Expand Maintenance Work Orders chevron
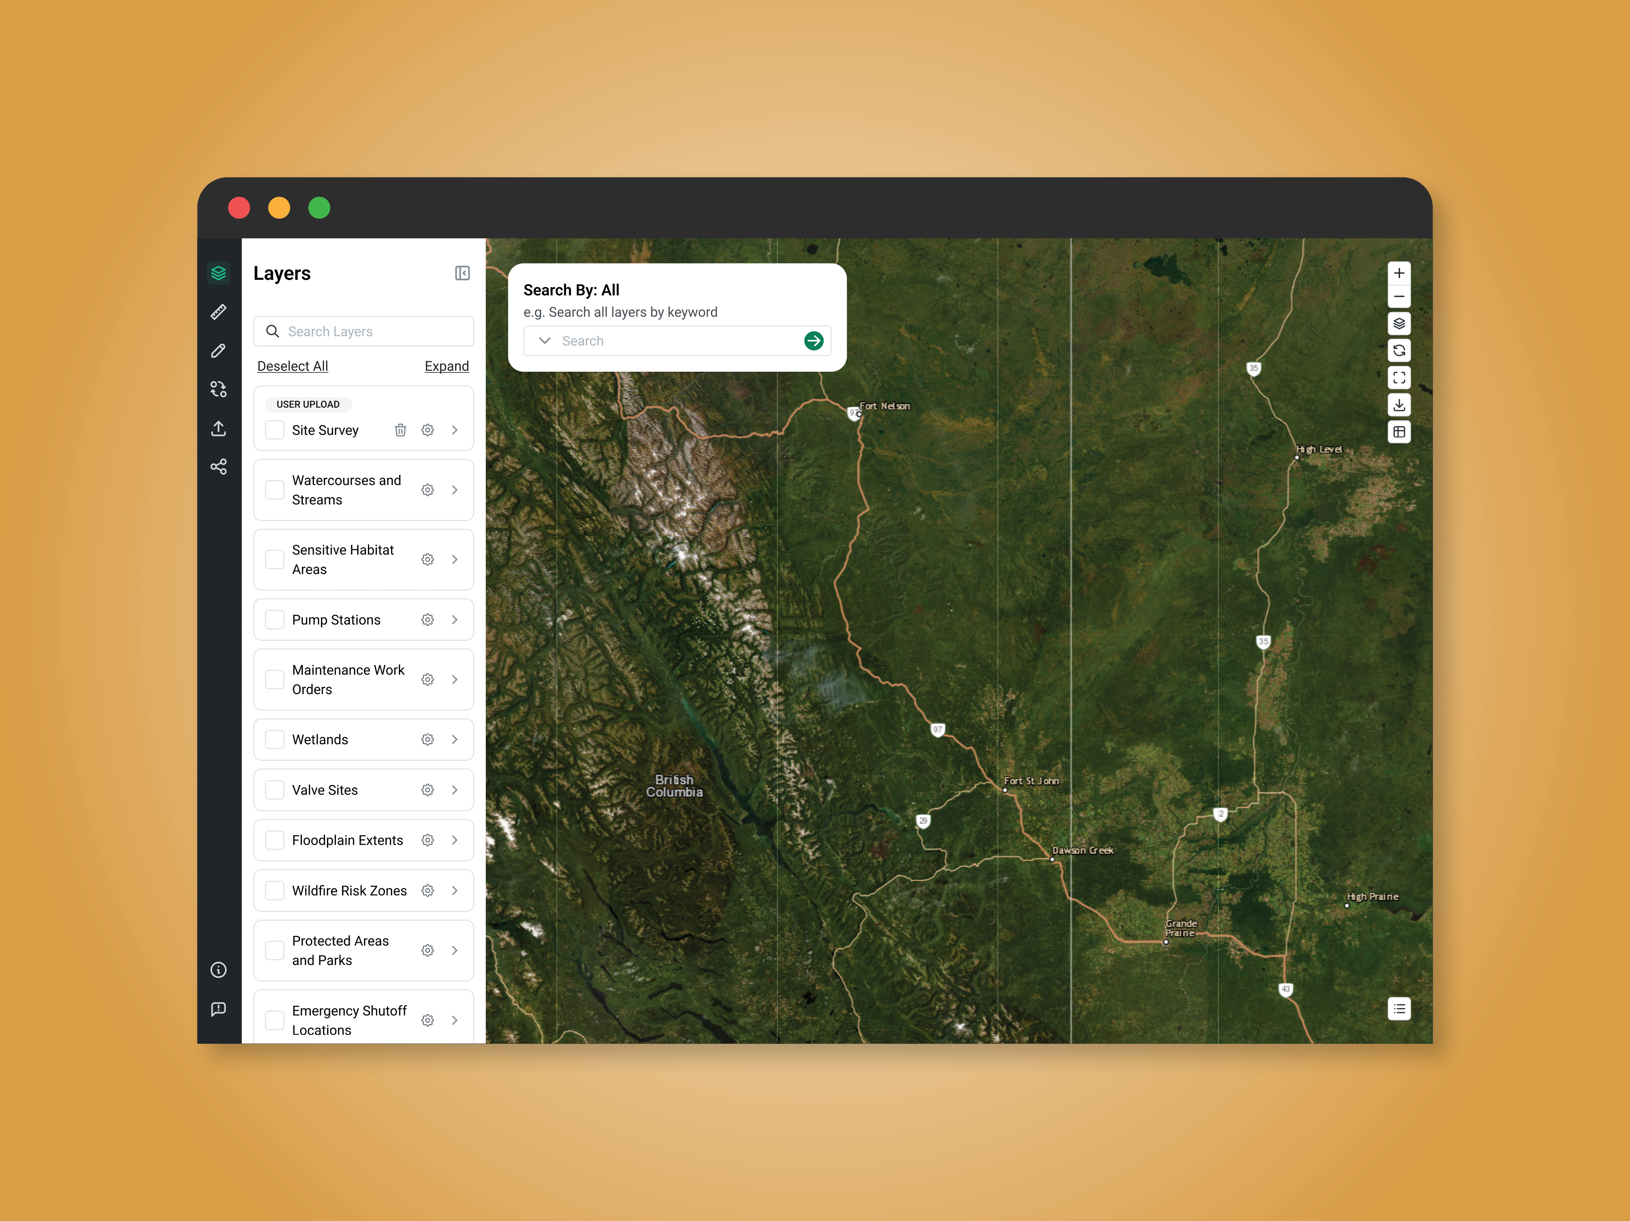 coord(455,680)
